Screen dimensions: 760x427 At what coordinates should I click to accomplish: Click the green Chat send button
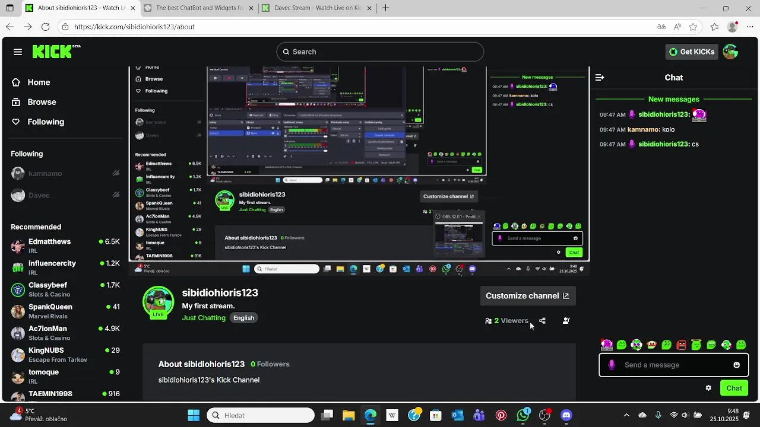pyautogui.click(x=734, y=388)
